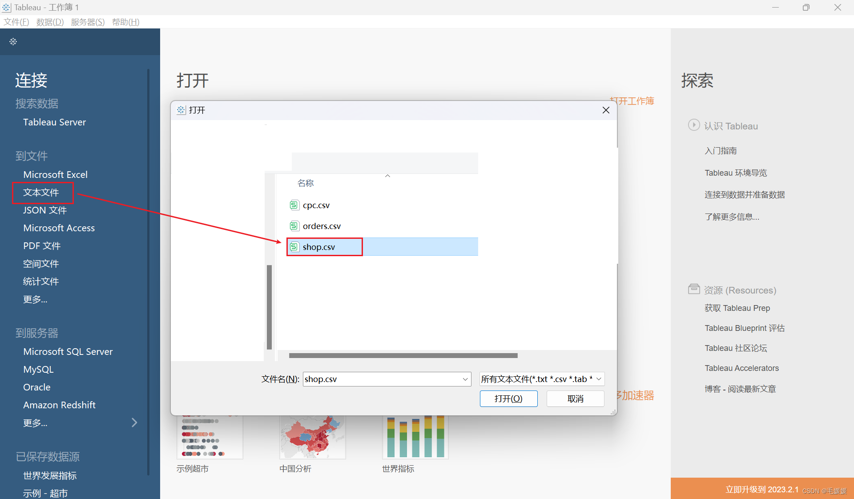The height and width of the screenshot is (499, 854).
Task: Click the Tableau icon in Open dialog title bar
Action: 181,110
